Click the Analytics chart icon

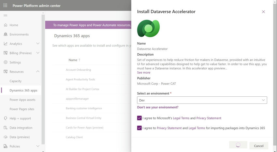tap(6, 44)
